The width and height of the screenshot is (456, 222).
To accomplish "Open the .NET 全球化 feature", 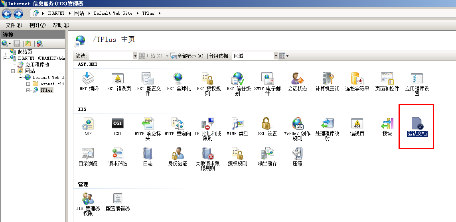I will (x=178, y=82).
